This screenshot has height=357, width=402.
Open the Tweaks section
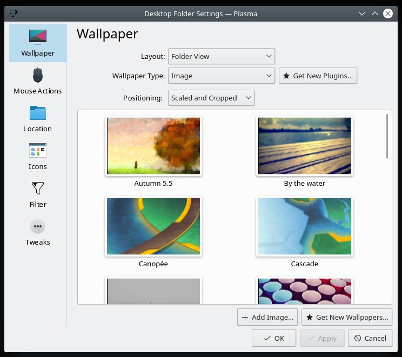pos(38,232)
